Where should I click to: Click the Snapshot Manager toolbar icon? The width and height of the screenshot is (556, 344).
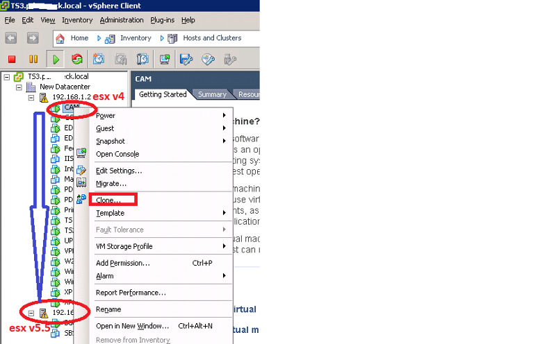(142, 59)
